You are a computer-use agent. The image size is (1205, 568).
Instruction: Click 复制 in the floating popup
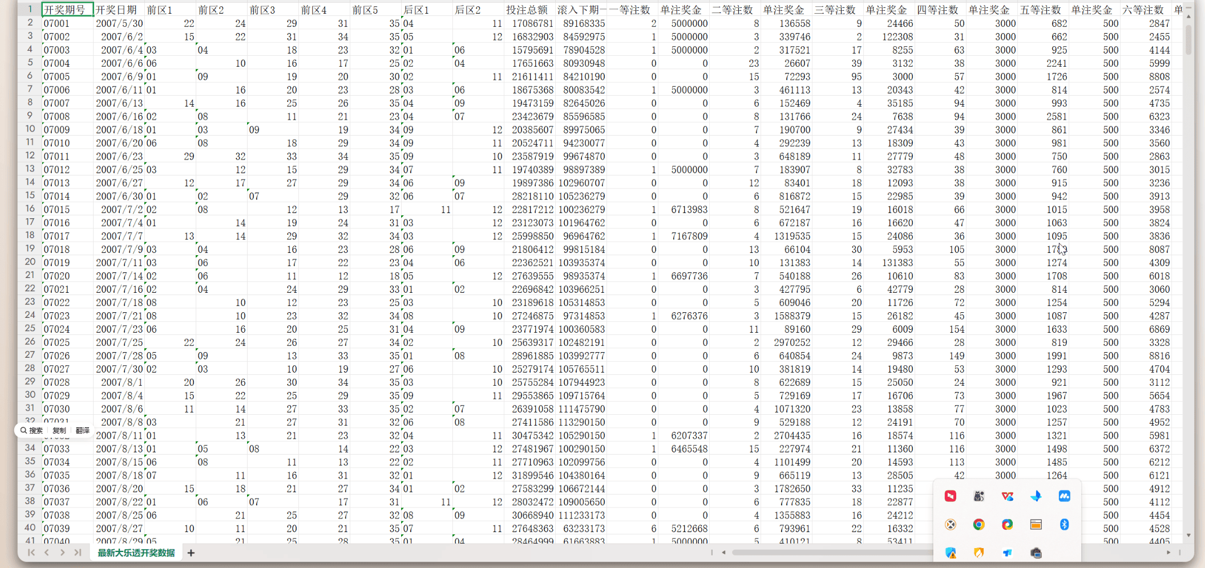click(x=59, y=431)
